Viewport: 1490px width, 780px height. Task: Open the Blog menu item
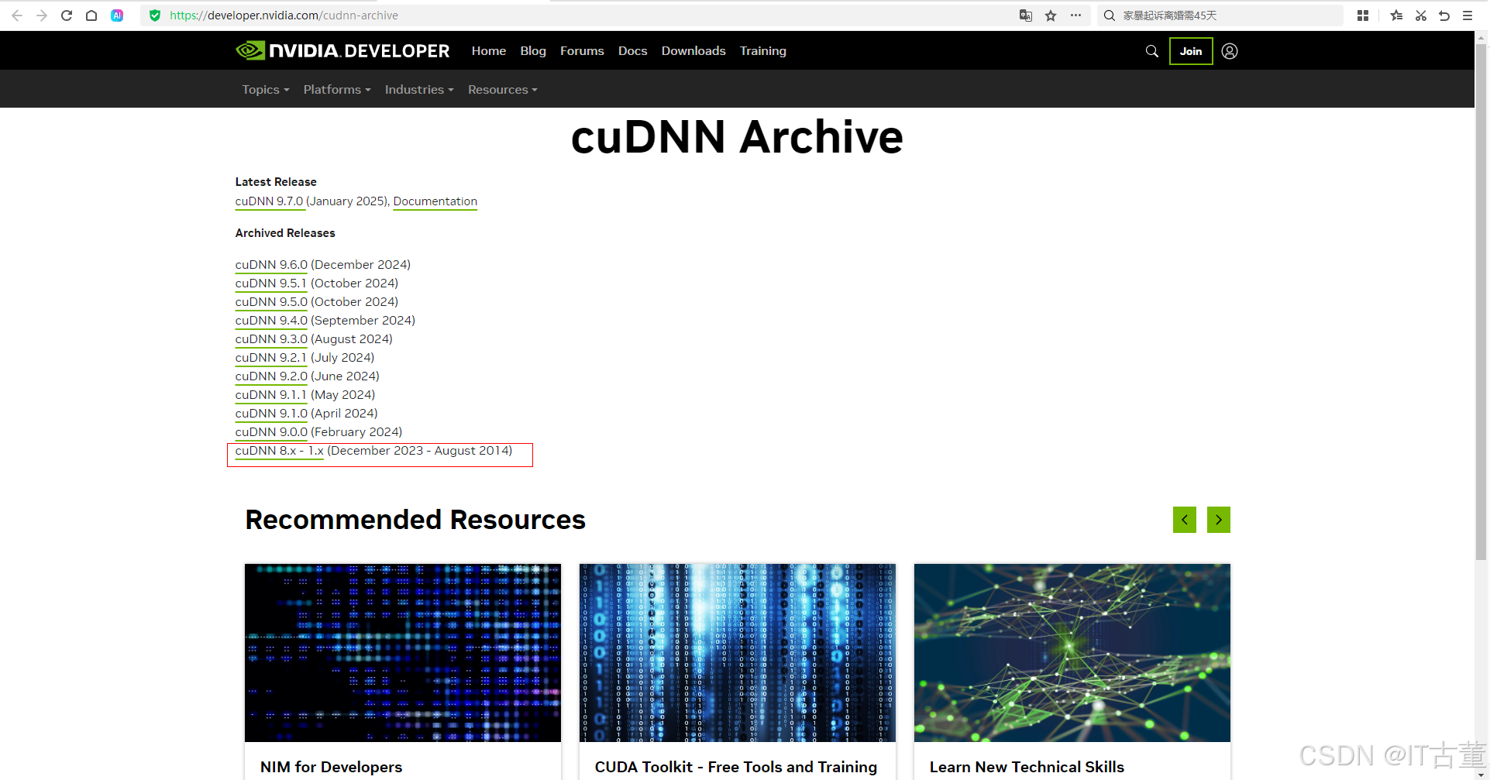pyautogui.click(x=533, y=51)
